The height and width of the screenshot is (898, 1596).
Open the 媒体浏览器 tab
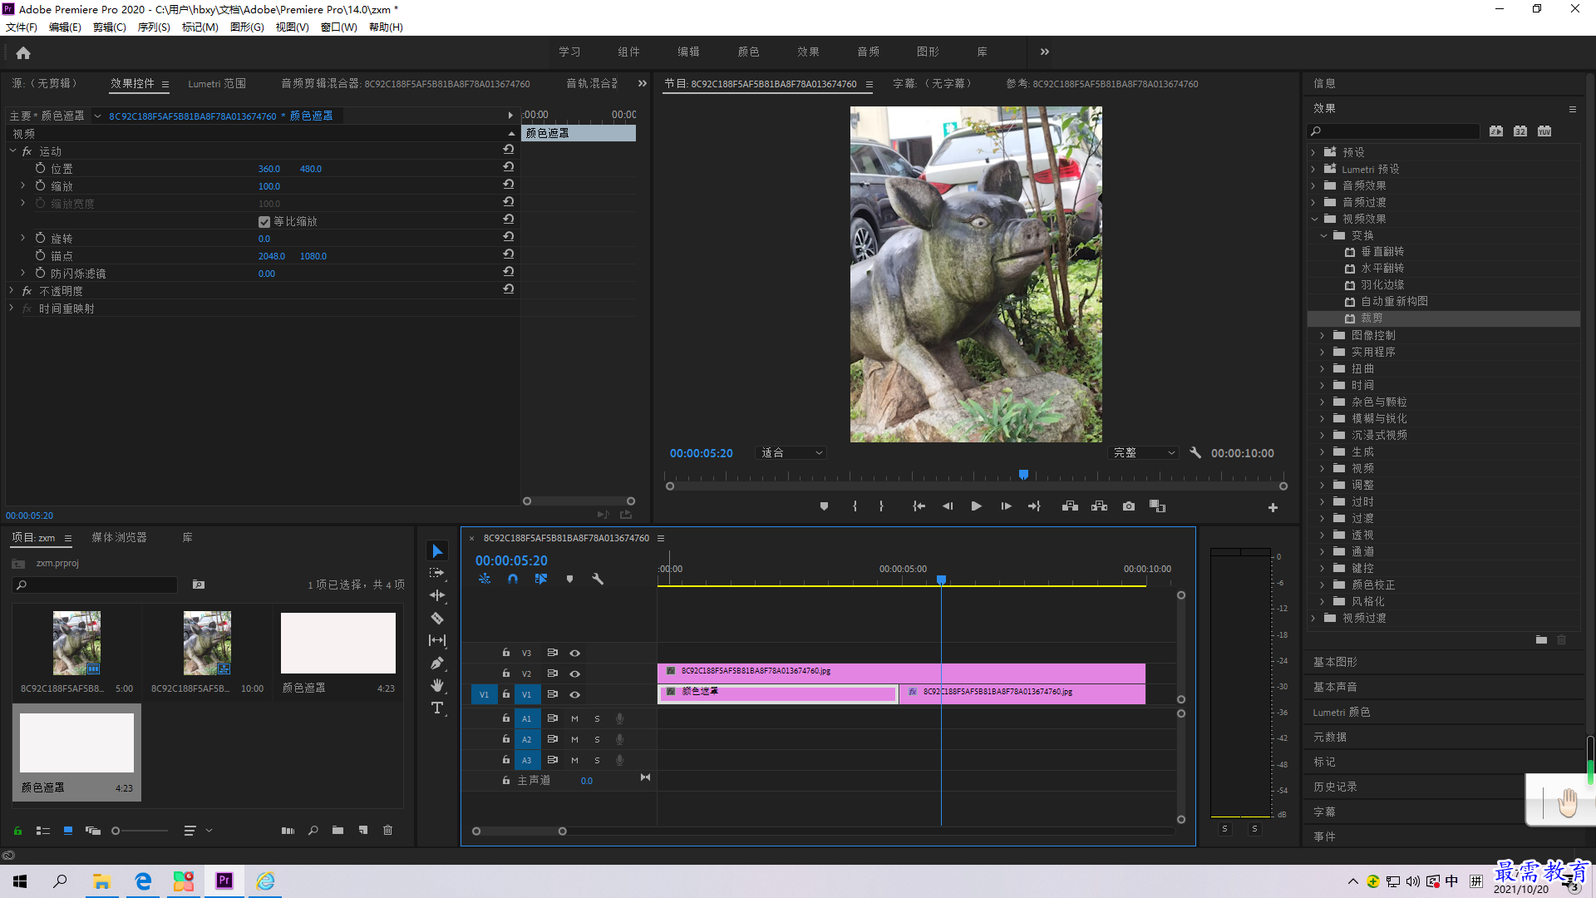tap(119, 538)
